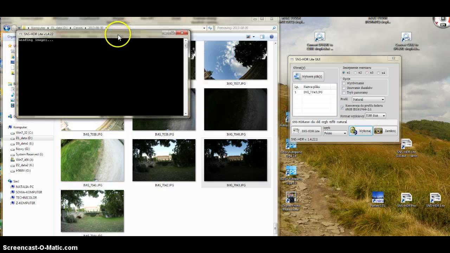Click the Wybierz plik(i) button
This screenshot has height=253, width=450.
(x=308, y=76)
